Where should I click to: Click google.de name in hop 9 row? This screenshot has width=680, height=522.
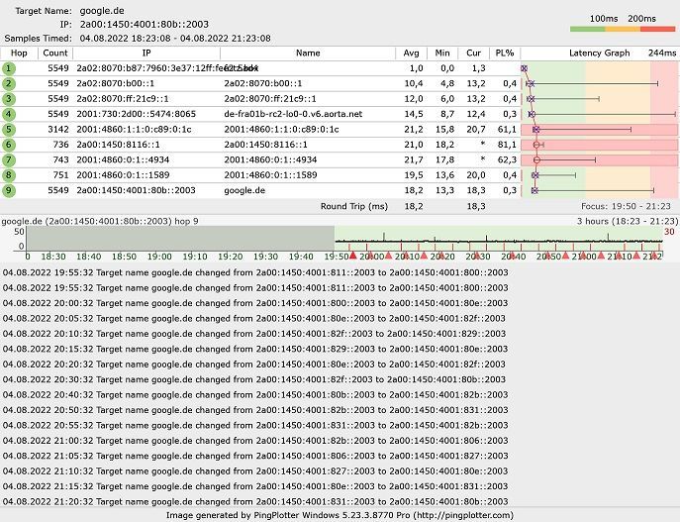244,190
